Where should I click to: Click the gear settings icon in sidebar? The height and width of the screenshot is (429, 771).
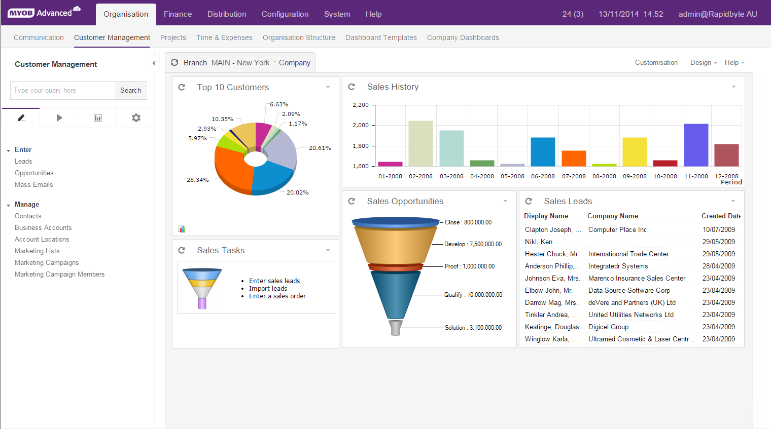pos(136,118)
